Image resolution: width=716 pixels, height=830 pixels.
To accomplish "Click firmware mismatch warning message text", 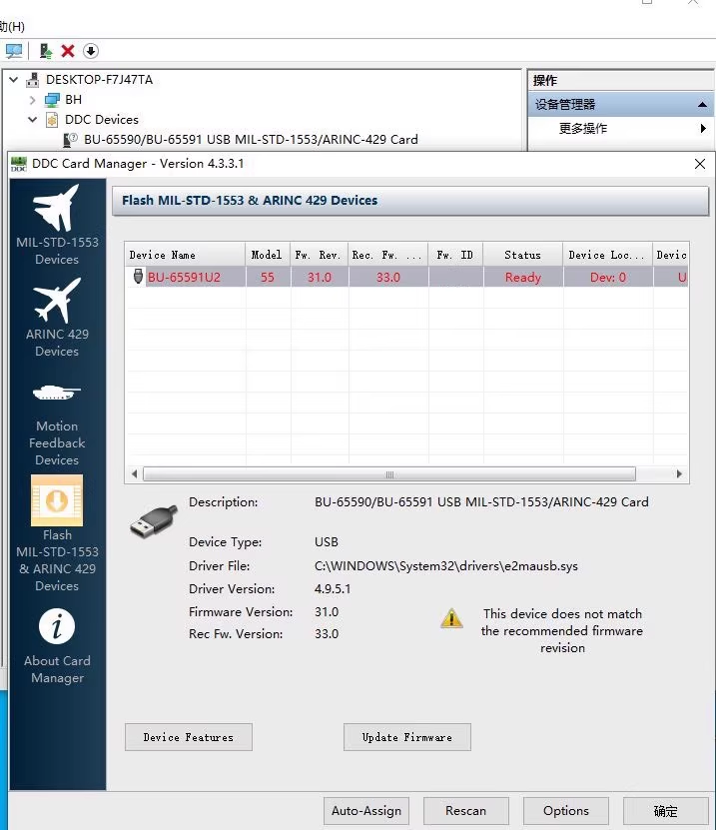I will click(562, 630).
